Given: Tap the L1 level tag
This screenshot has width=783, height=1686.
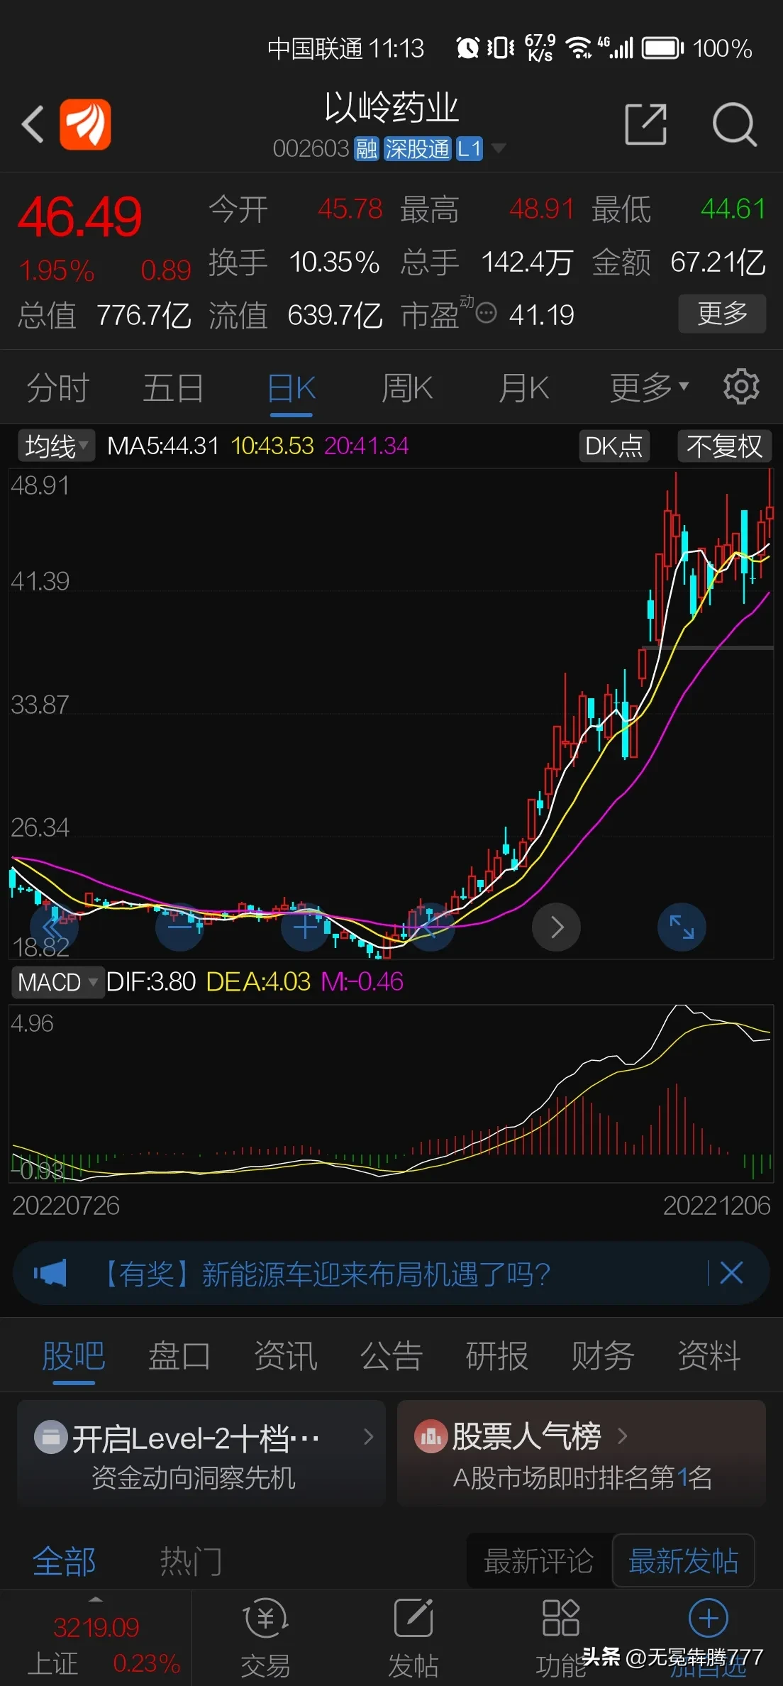Looking at the screenshot, I should 470,148.
